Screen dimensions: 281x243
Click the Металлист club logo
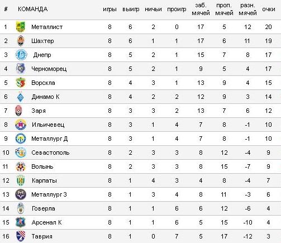coord(21,27)
